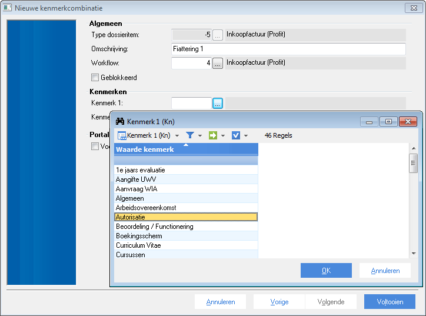Close the Kenmerk 1 (Kn) dialog
This screenshot has height=316, width=426.
(x=408, y=122)
